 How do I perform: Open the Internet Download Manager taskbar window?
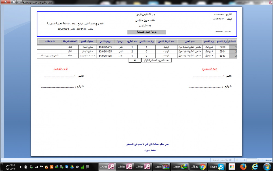180,167
